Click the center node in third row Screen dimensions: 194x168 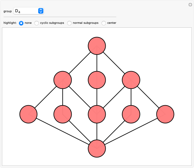97,114
